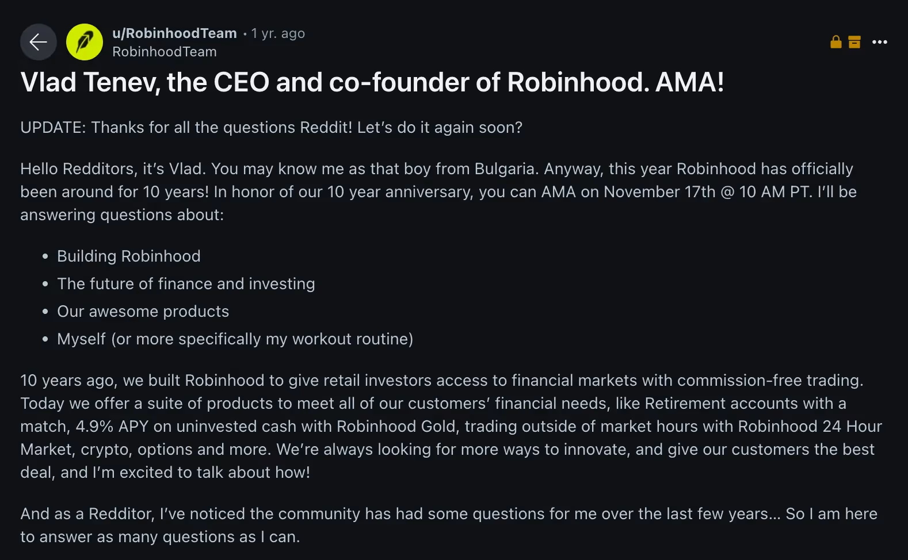Click the 'Vlad Tenev, the CEO' post title

point(372,82)
